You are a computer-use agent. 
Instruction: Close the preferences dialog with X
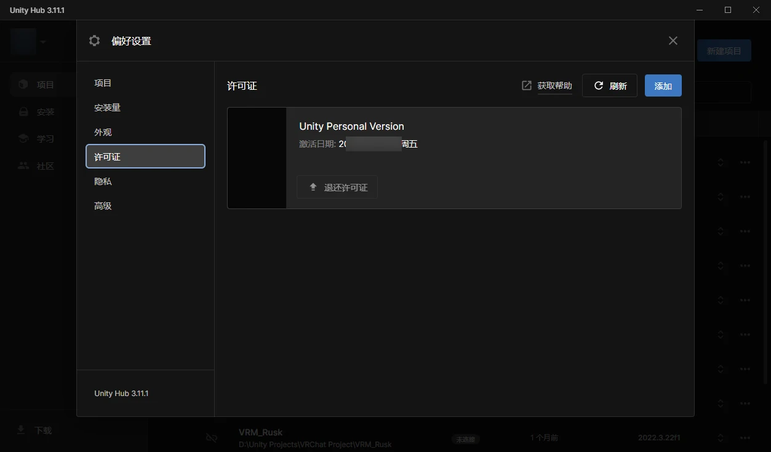pos(673,41)
